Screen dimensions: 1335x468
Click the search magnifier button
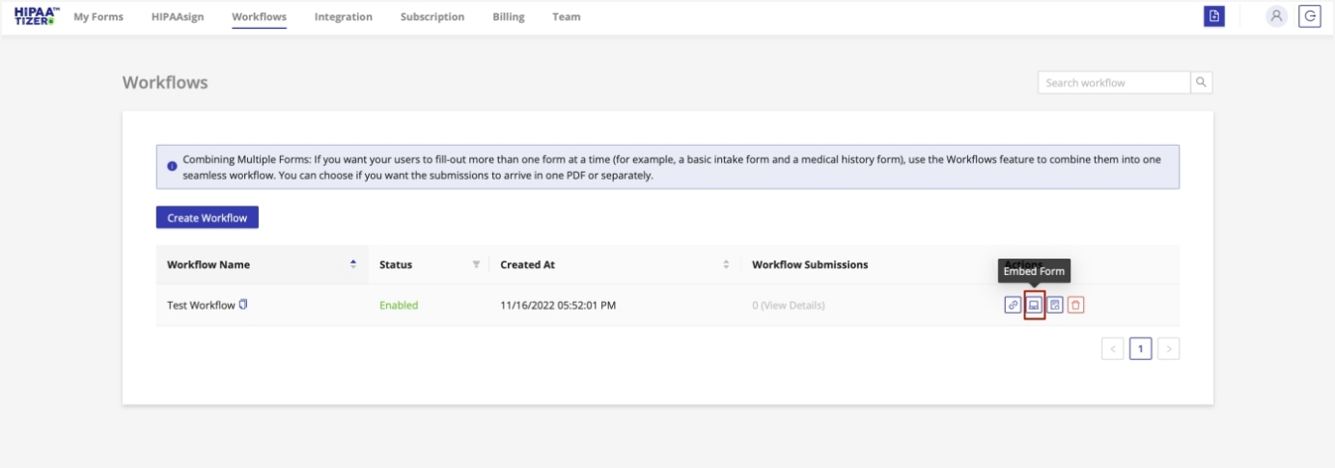tap(1201, 83)
